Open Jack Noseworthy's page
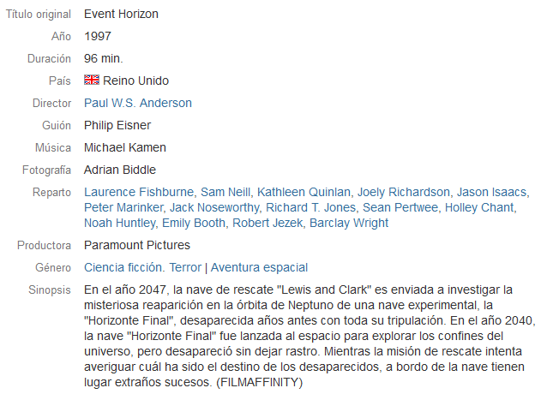The height and width of the screenshot is (394, 541). click(x=214, y=207)
